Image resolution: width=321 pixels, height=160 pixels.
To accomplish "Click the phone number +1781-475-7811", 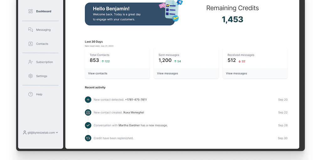I will point(136,100).
